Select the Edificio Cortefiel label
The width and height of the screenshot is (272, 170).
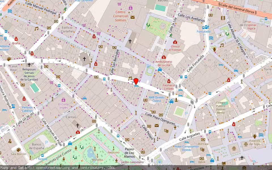[x=67, y=29]
